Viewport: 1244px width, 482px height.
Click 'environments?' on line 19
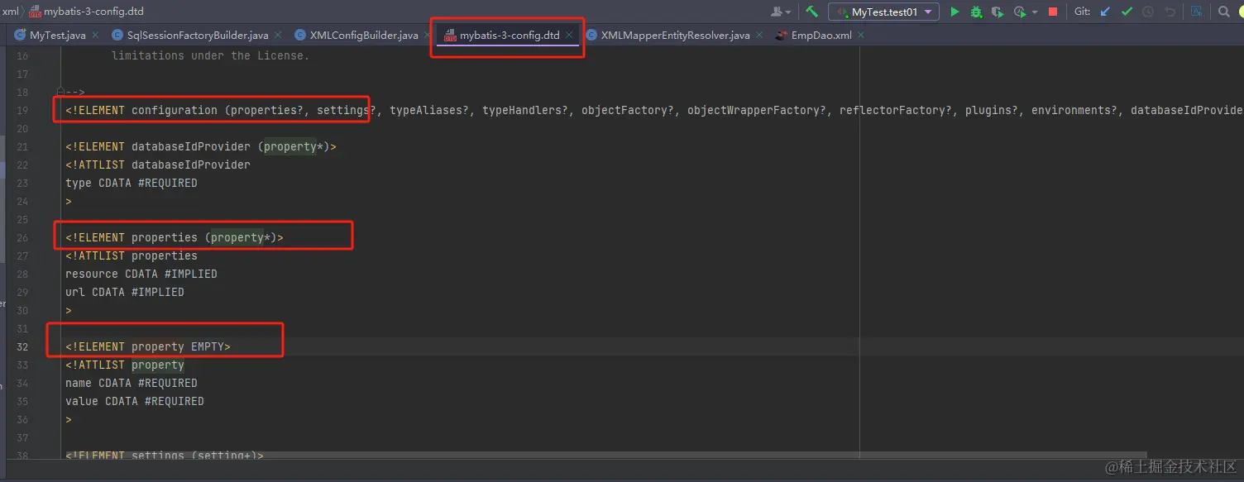click(x=1074, y=110)
